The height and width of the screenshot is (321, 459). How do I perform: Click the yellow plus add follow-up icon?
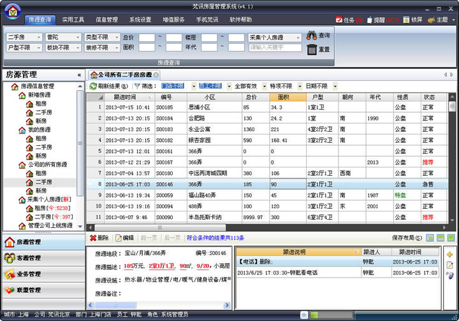tap(450, 254)
